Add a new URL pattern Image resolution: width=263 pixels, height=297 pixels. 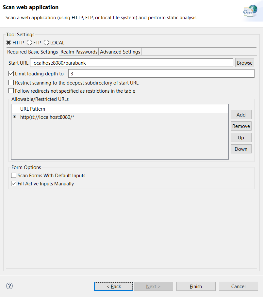click(x=241, y=115)
